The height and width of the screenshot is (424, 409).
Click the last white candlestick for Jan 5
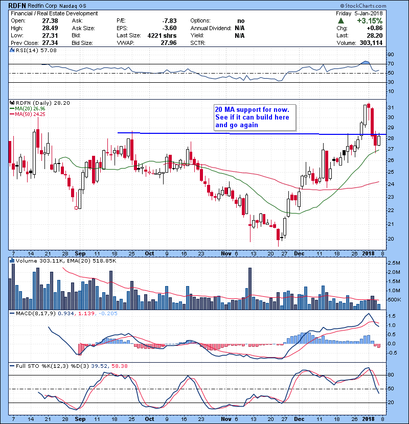click(379, 140)
